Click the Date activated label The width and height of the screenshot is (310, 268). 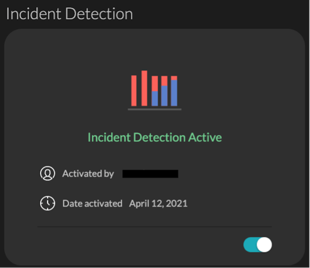point(92,203)
